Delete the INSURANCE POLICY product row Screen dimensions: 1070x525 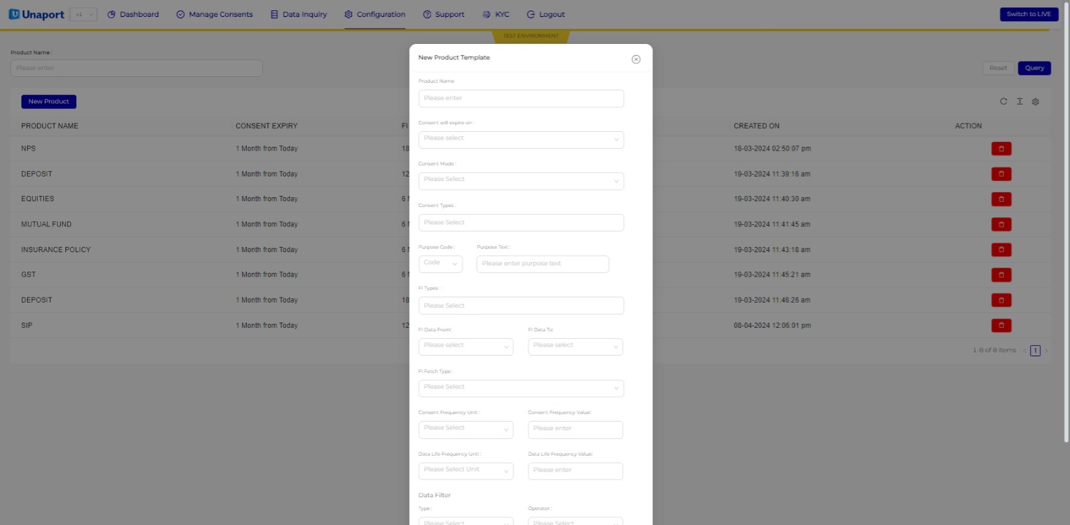pos(1001,250)
